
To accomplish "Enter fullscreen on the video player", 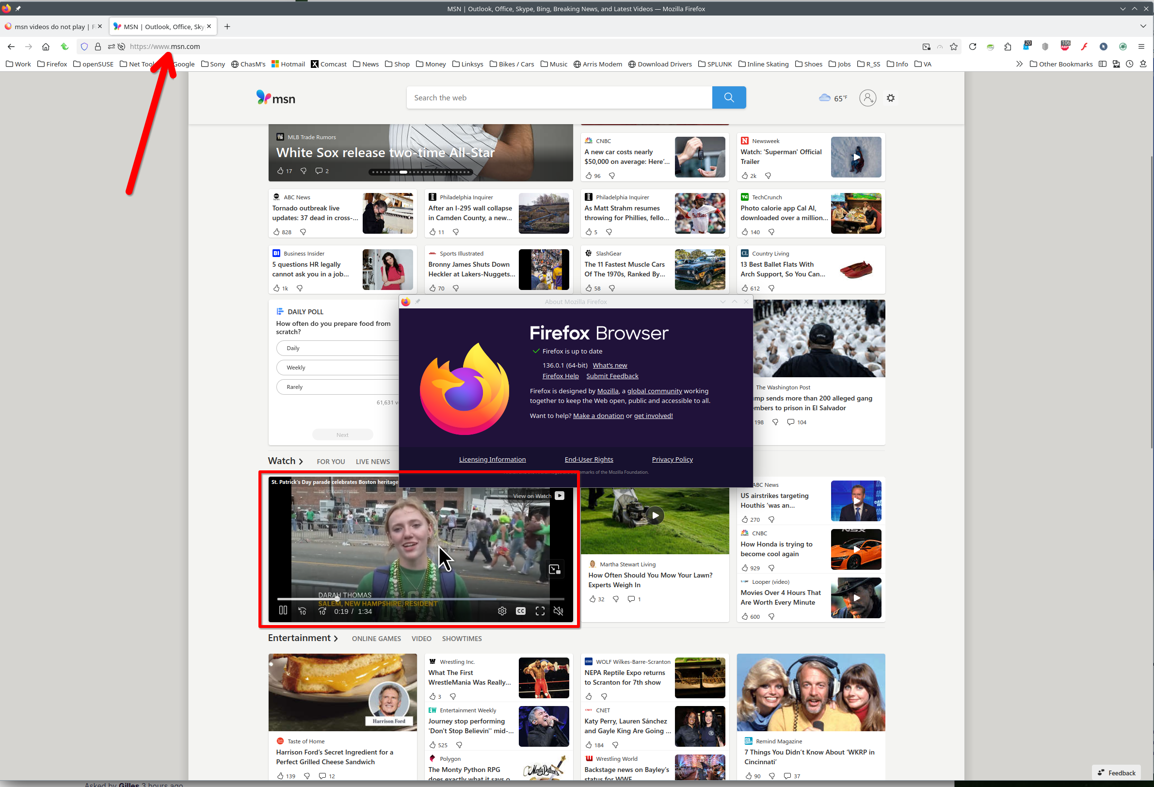I will 540,610.
